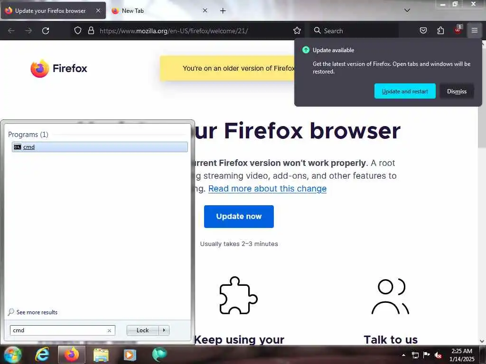The width and height of the screenshot is (486, 364).
Task: Open the Firefox hamburger application menu
Action: 475,30
